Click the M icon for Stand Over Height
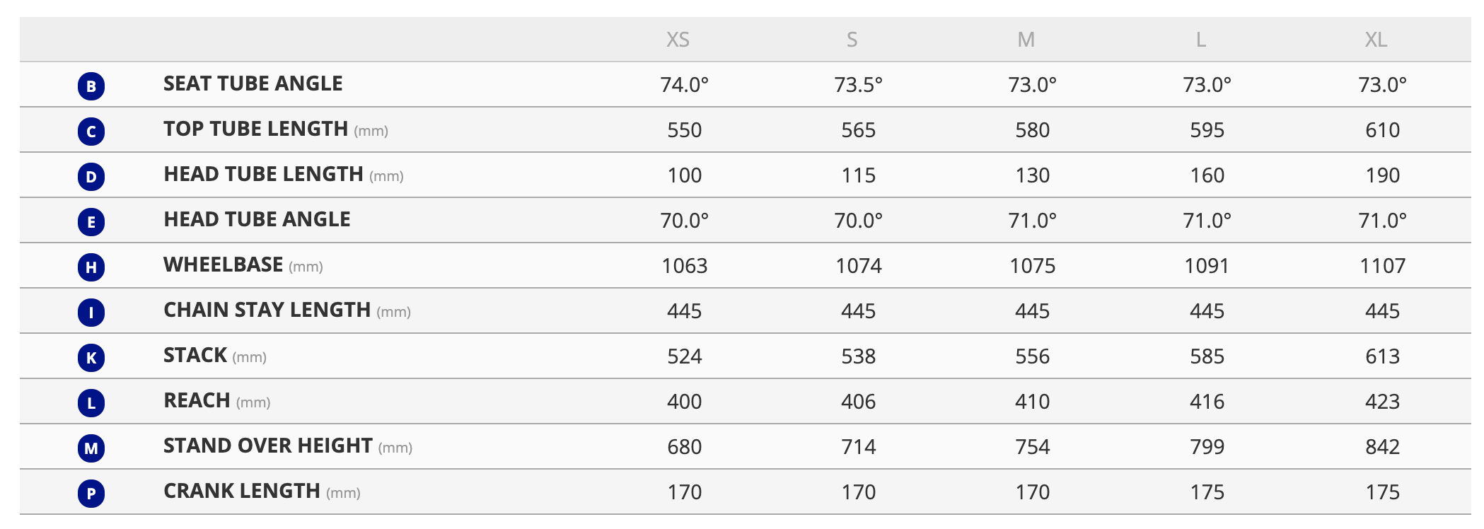This screenshot has height=529, width=1484. pos(91,448)
